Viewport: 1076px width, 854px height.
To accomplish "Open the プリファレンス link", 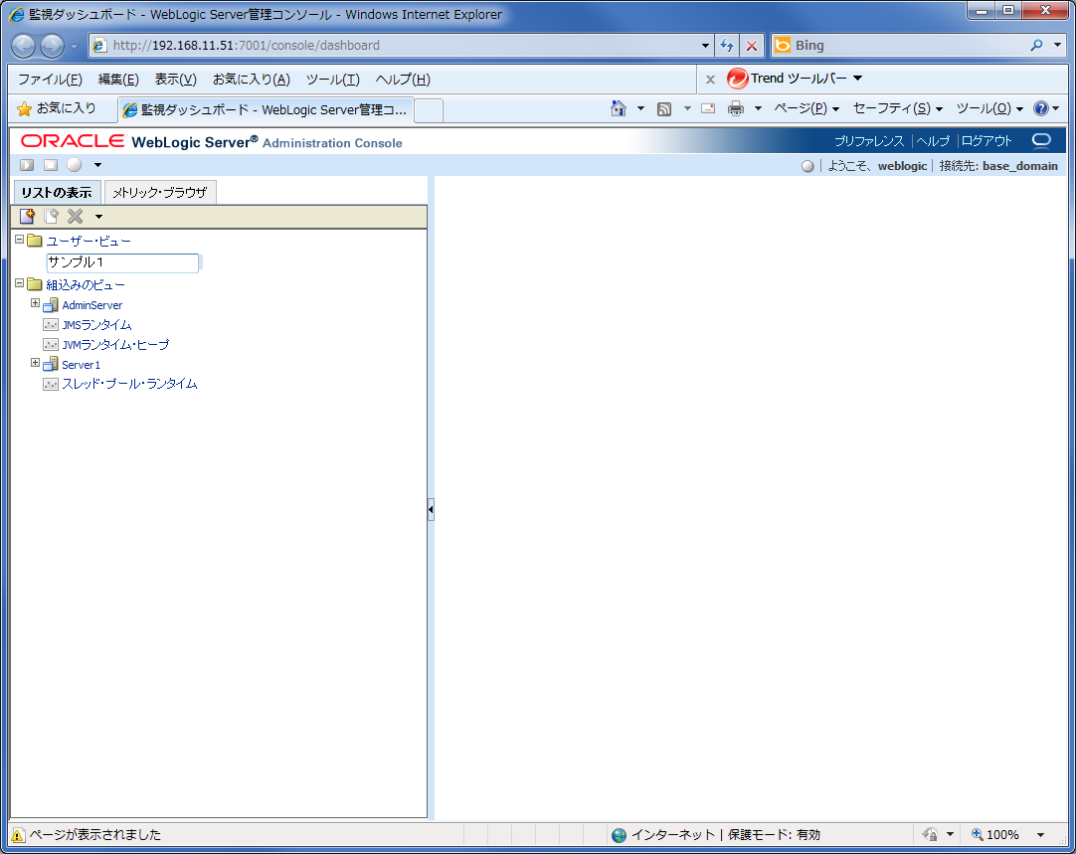I will click(x=869, y=141).
